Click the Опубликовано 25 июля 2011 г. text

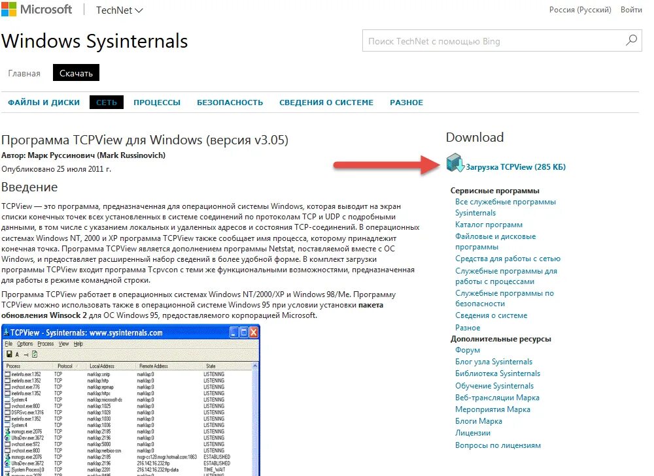56,169
